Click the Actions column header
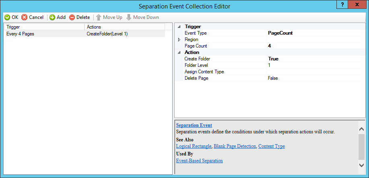Screen dimensions: 369x178 click(x=125, y=27)
